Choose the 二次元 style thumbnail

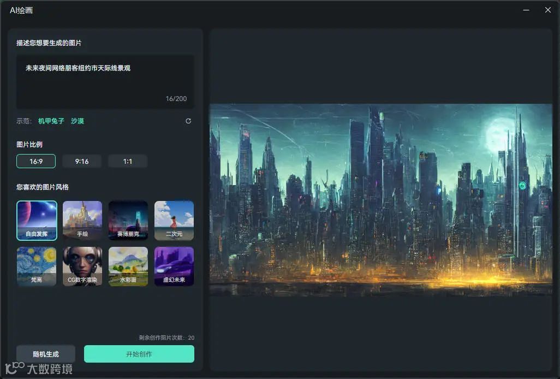[174, 221]
